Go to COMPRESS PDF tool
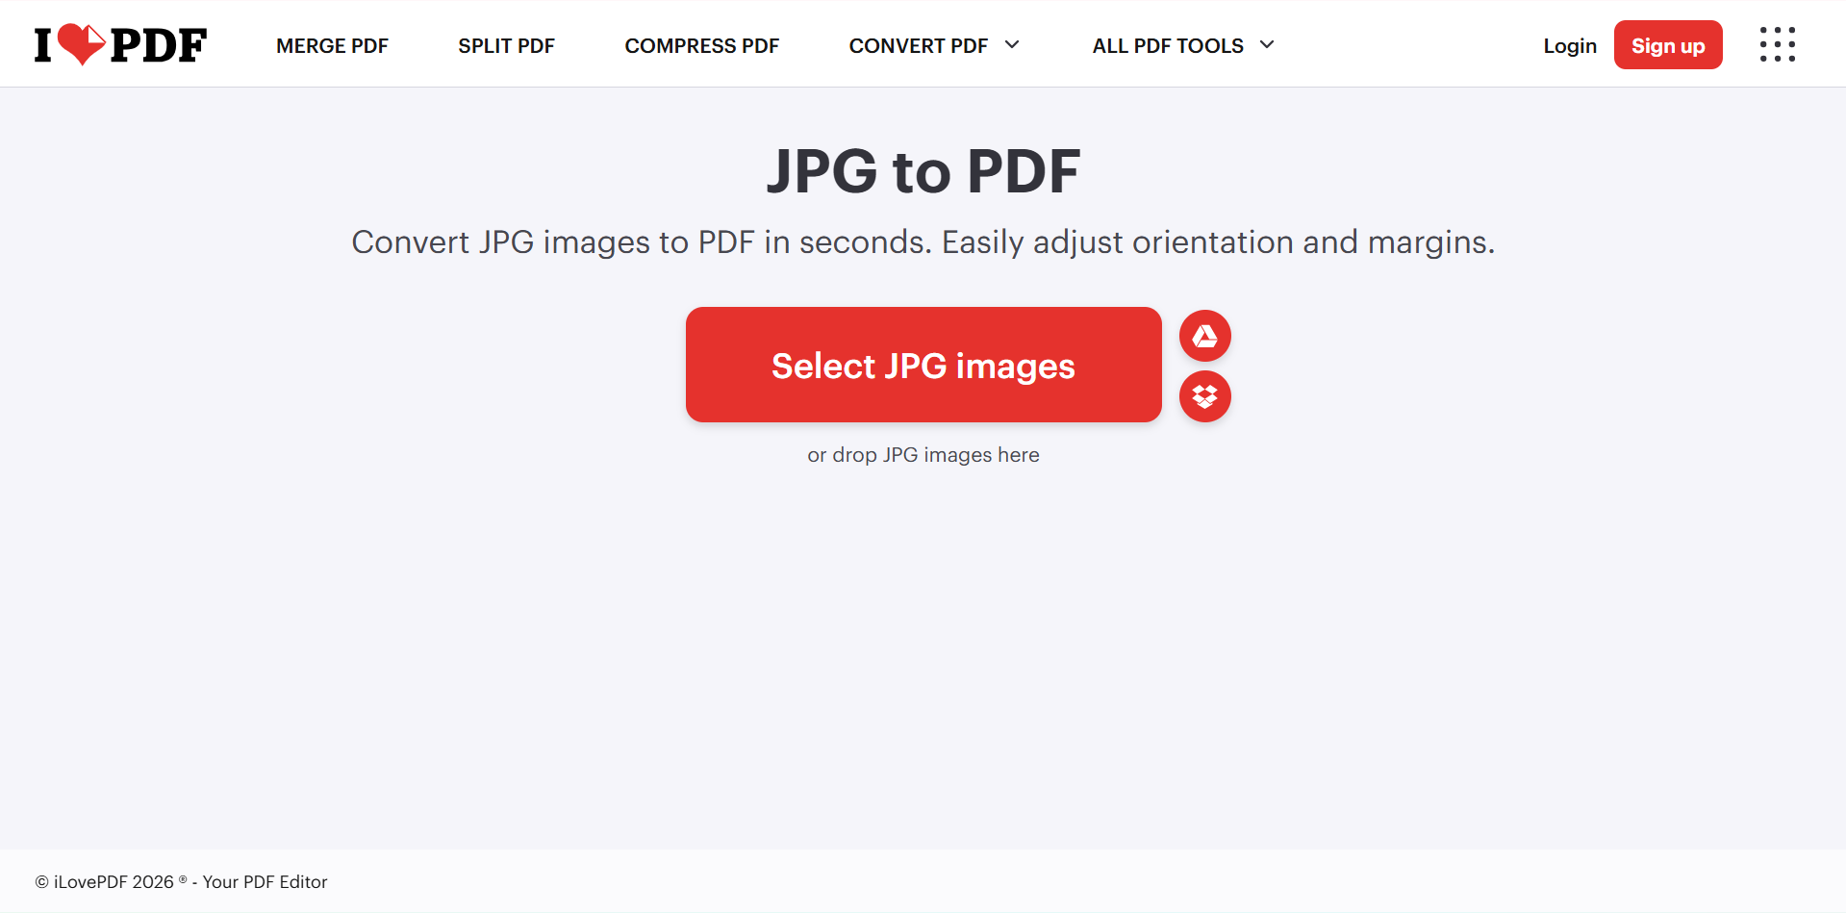The width and height of the screenshot is (1846, 913). [701, 46]
